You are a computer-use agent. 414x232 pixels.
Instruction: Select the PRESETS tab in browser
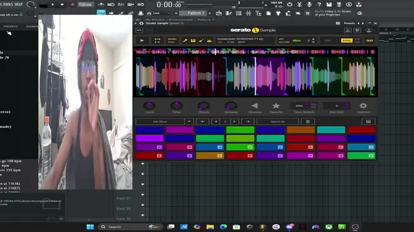pyautogui.click(x=11, y=26)
